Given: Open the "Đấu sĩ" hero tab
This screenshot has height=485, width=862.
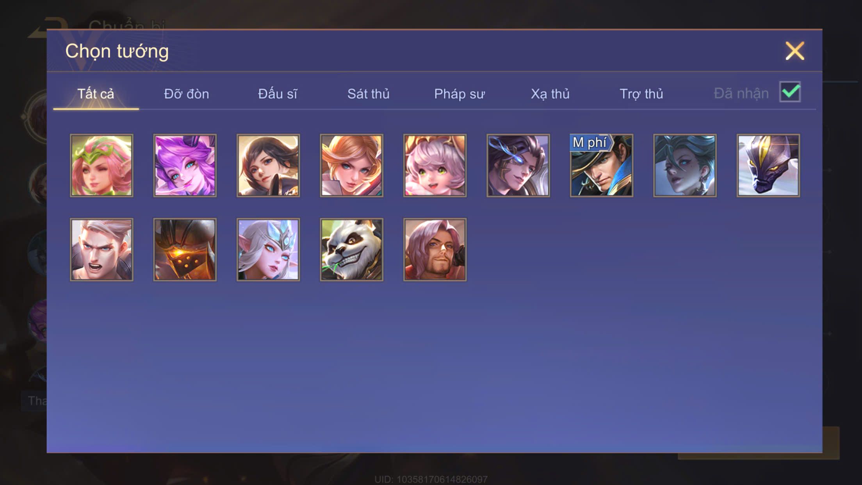Looking at the screenshot, I should pos(278,94).
